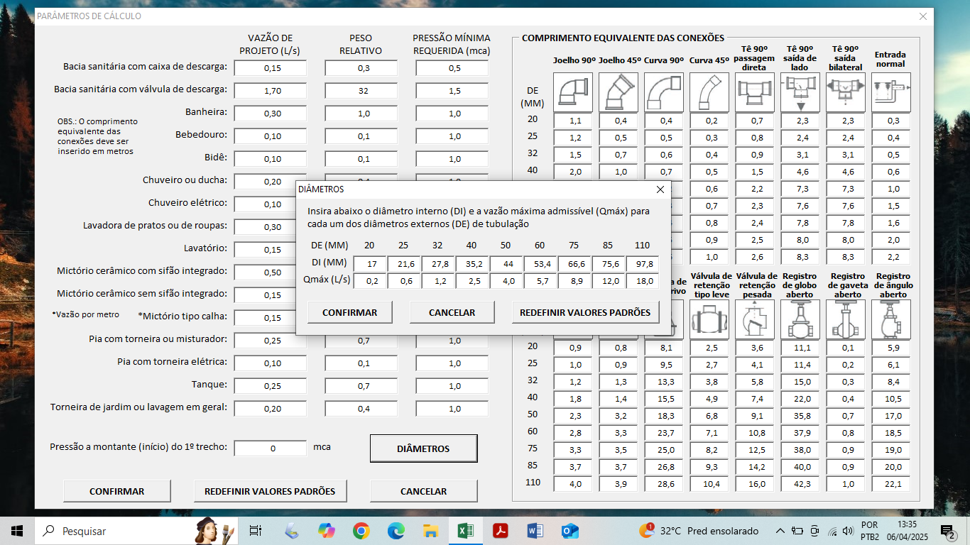Close the Diâmetros dialog window
Screen dimensions: 970x545
[660, 189]
